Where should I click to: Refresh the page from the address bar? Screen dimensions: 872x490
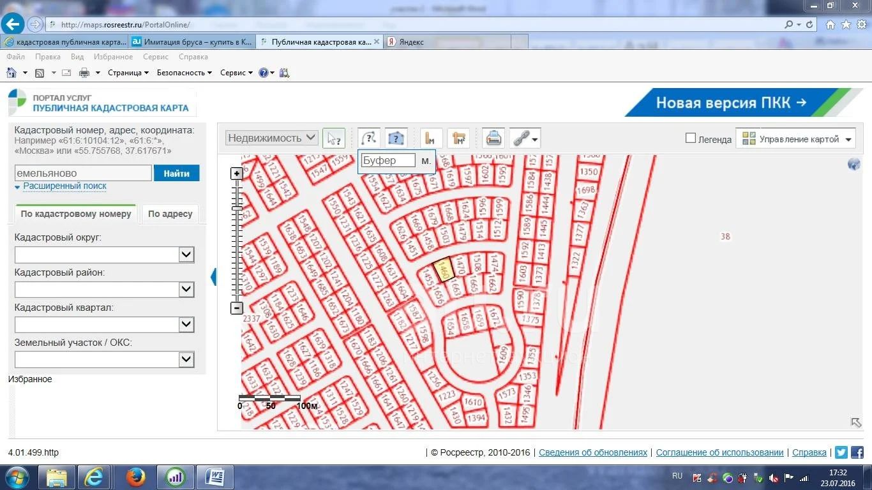pyautogui.click(x=810, y=24)
